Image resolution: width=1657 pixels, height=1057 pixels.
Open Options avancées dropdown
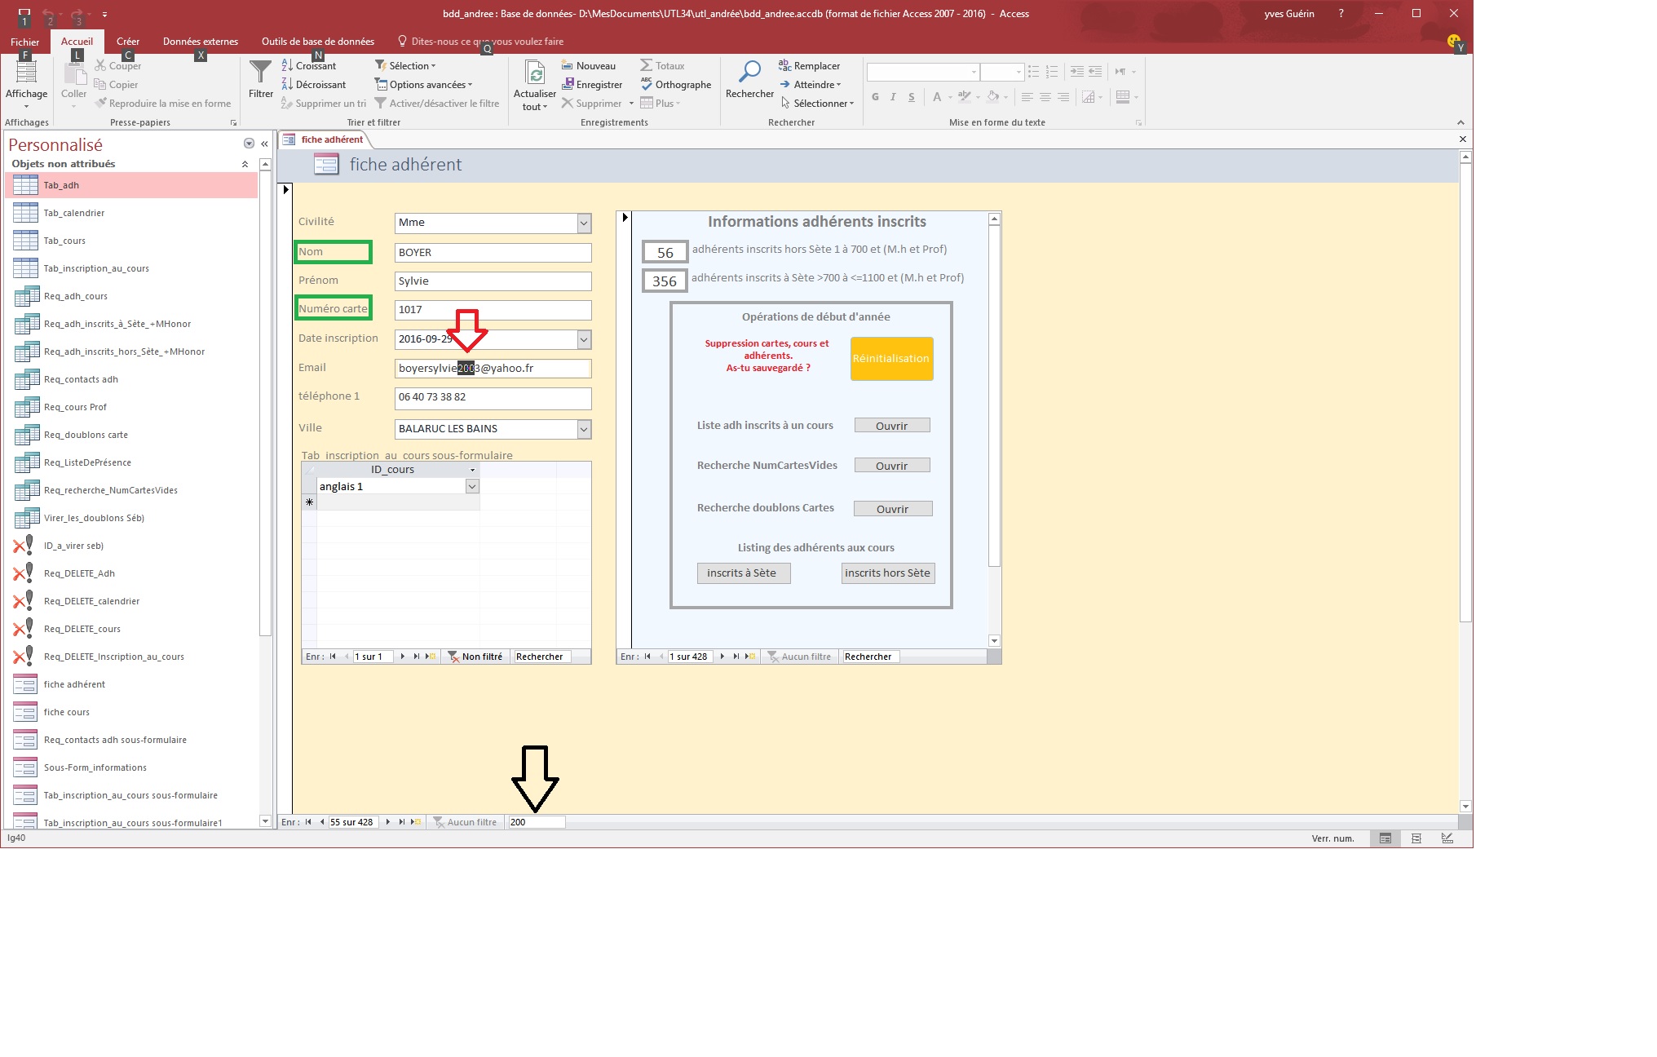(423, 85)
